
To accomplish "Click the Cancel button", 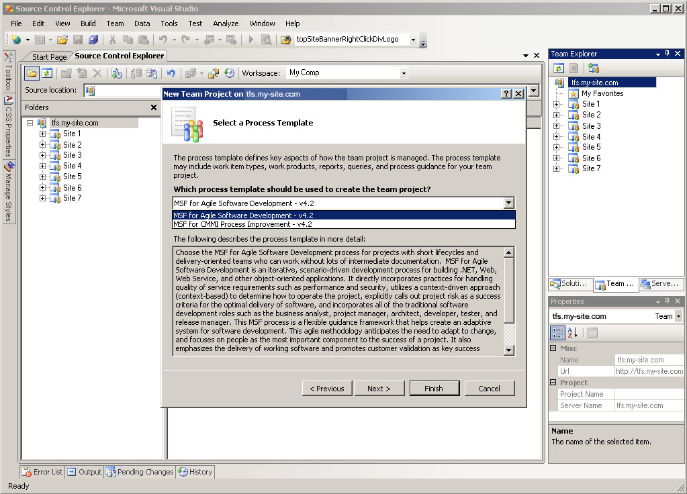I will (x=489, y=389).
